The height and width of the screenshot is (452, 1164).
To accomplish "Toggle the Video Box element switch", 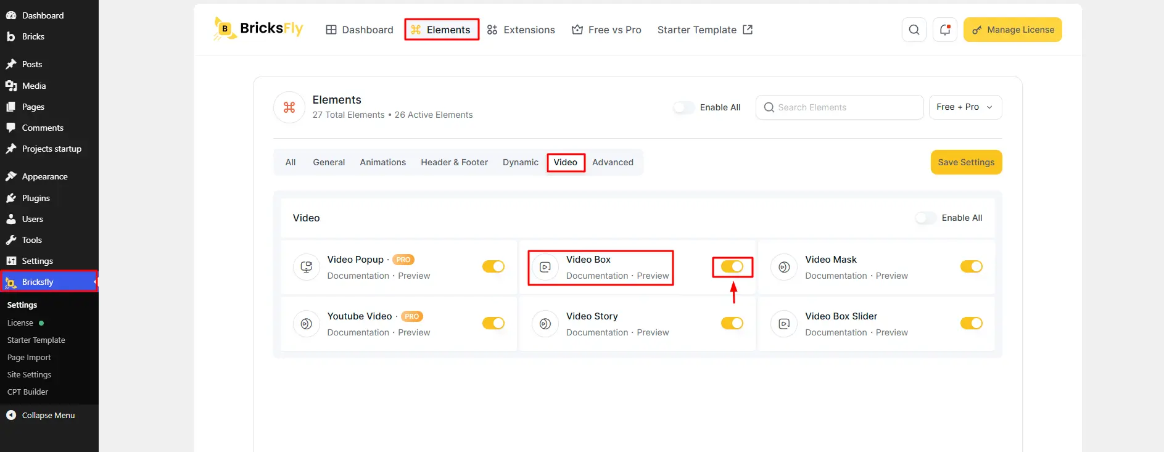I will [732, 266].
